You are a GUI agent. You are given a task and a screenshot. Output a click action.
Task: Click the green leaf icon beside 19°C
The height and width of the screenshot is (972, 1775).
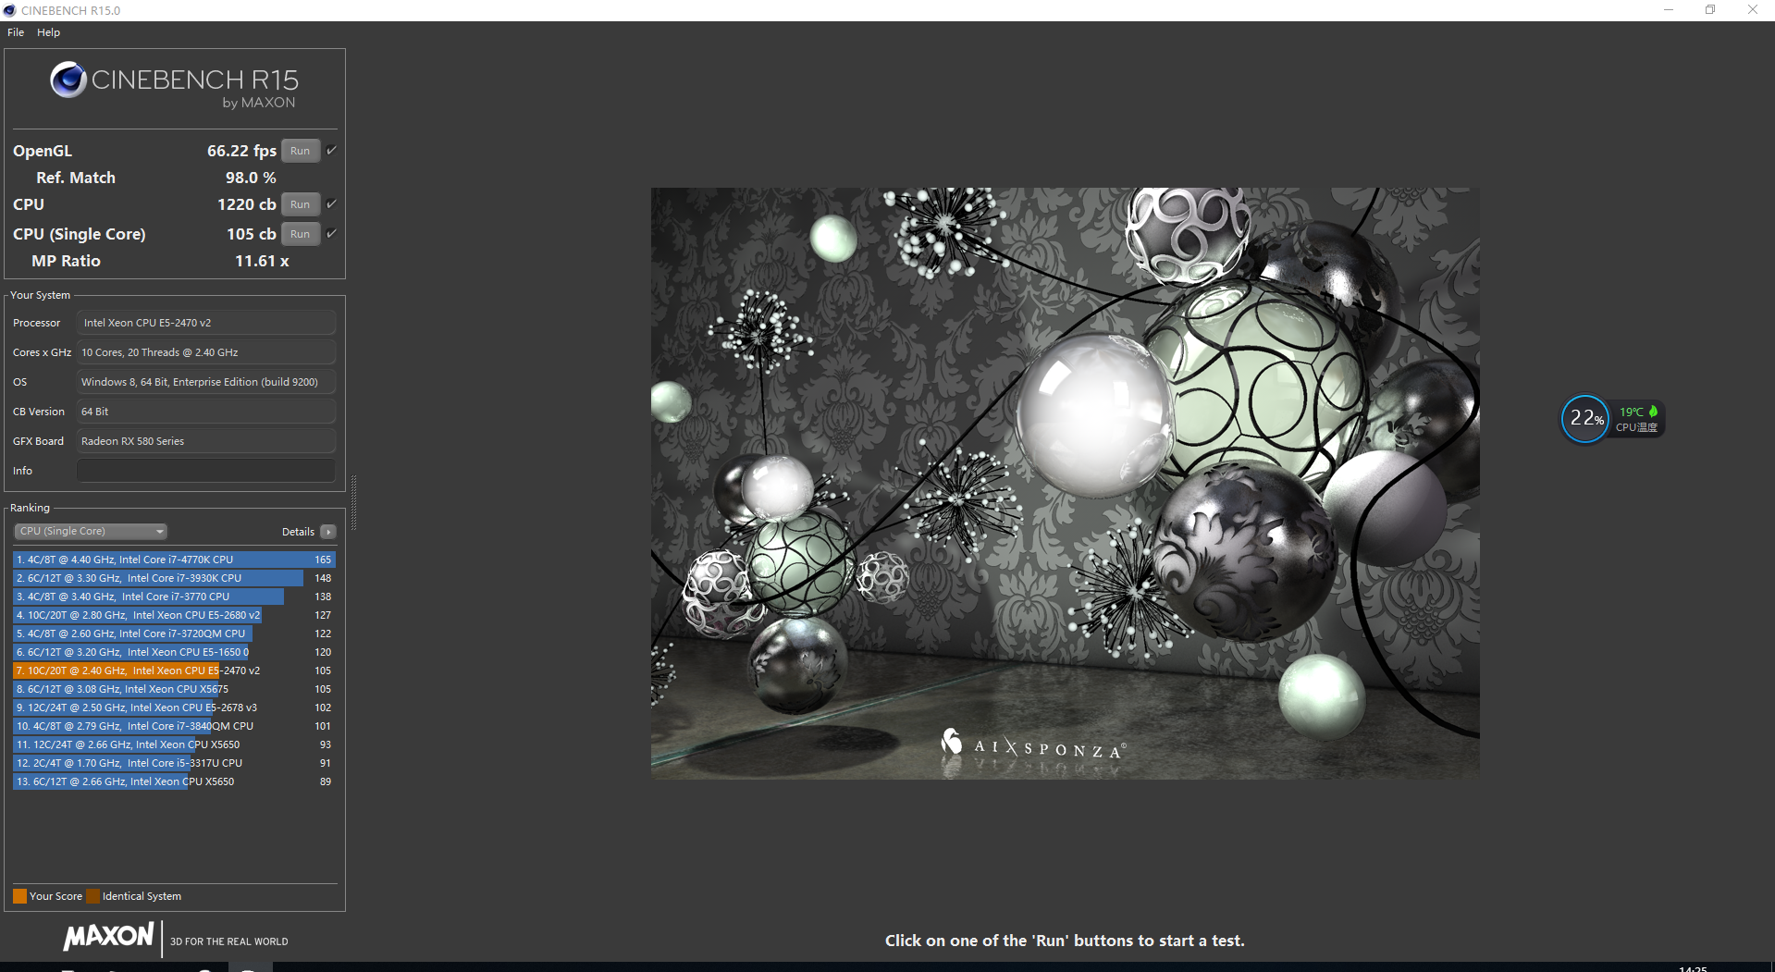coord(1653,412)
